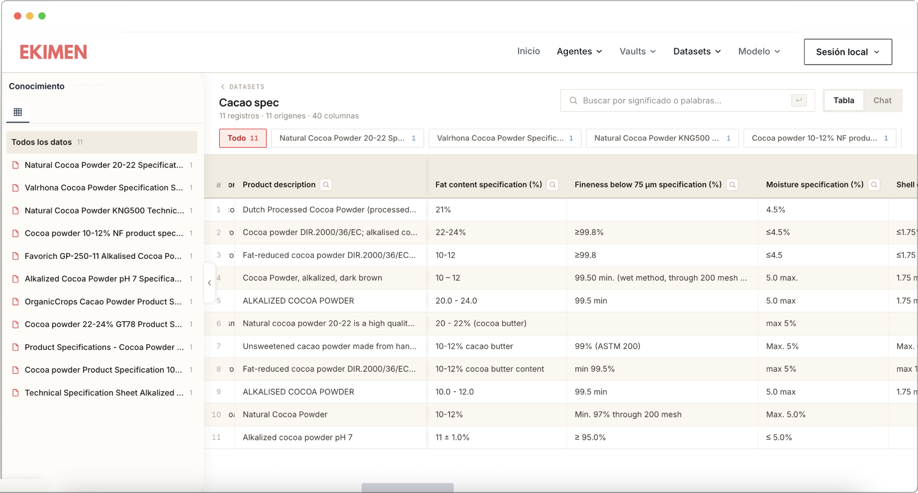918x493 pixels.
Task: Click file icon for Alkalized Cocoa Powder pH 7
Action: 15,279
